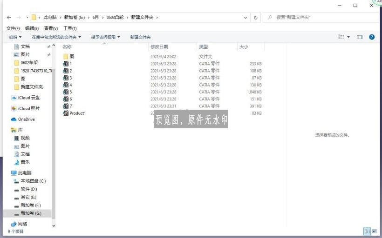The height and width of the screenshot is (238, 382).
Task: Open 视频 library
Action: tap(22, 138)
